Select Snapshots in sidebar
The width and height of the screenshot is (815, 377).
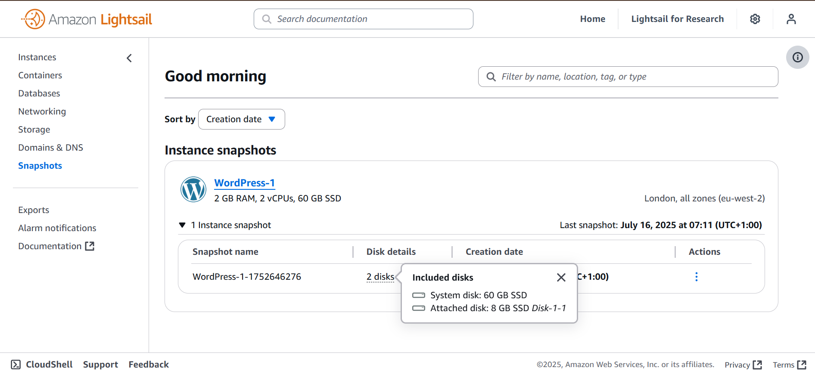(40, 166)
